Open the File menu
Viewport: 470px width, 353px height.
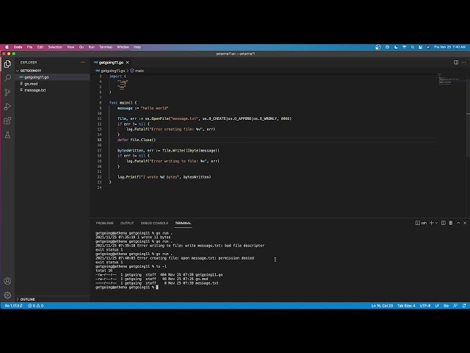coord(29,47)
